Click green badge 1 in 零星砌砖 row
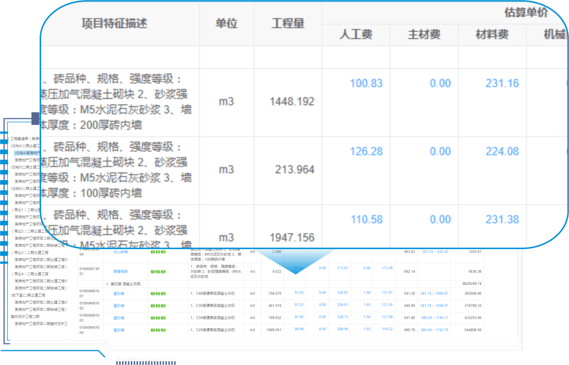The image size is (569, 365). coord(153,271)
